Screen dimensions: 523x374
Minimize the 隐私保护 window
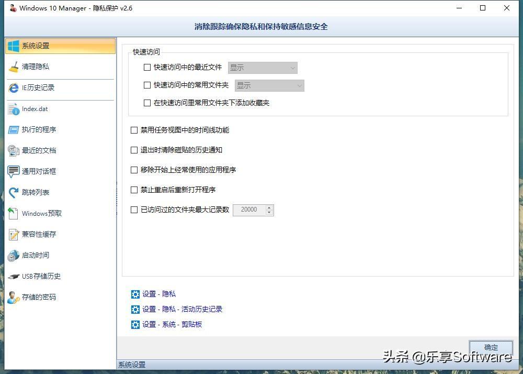[x=459, y=8]
